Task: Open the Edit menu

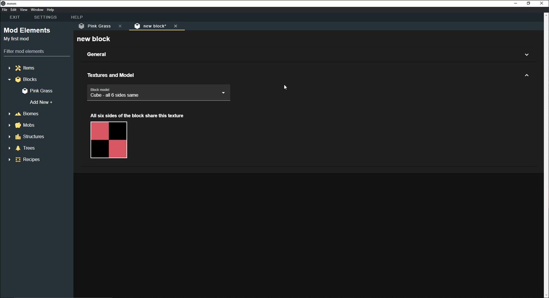Action: point(14,10)
